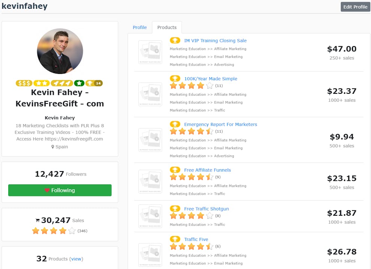
Task: Click the shopping cart icon beside 30,247 Sales
Action: tap(37, 221)
